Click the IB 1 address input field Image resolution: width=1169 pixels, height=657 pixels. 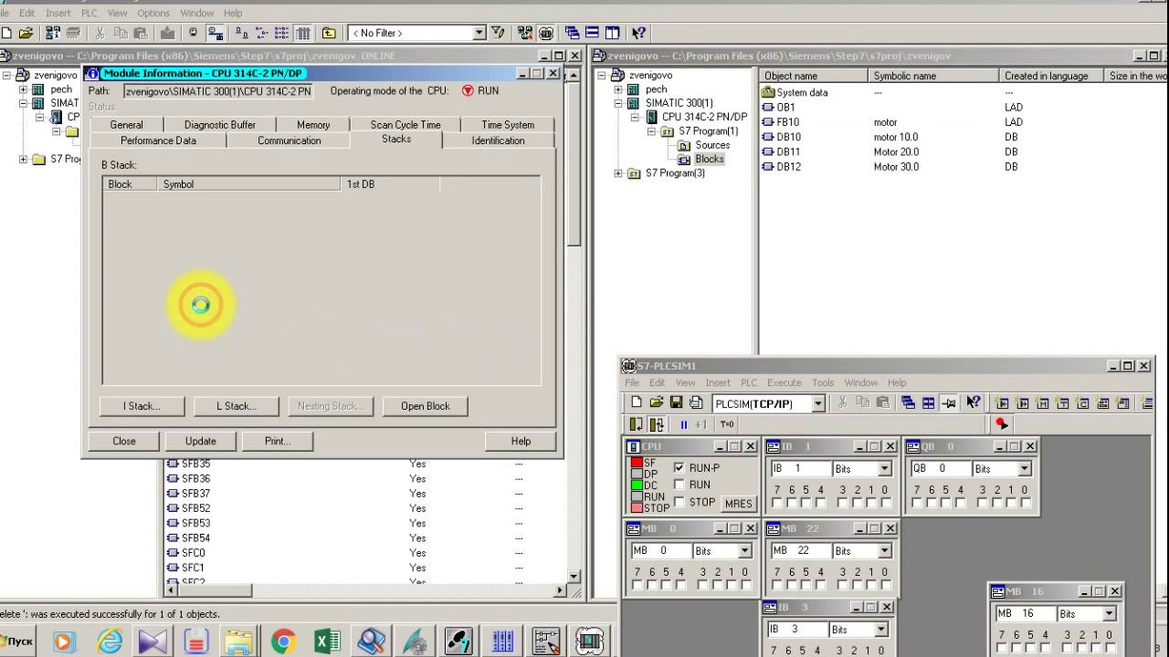click(x=800, y=469)
